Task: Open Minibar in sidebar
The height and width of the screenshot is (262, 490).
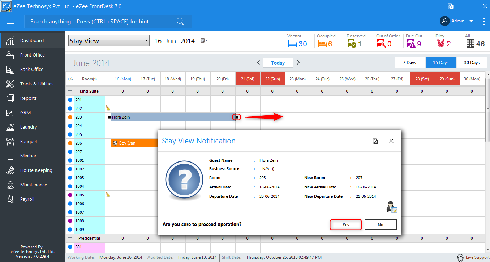Action: (x=33, y=156)
